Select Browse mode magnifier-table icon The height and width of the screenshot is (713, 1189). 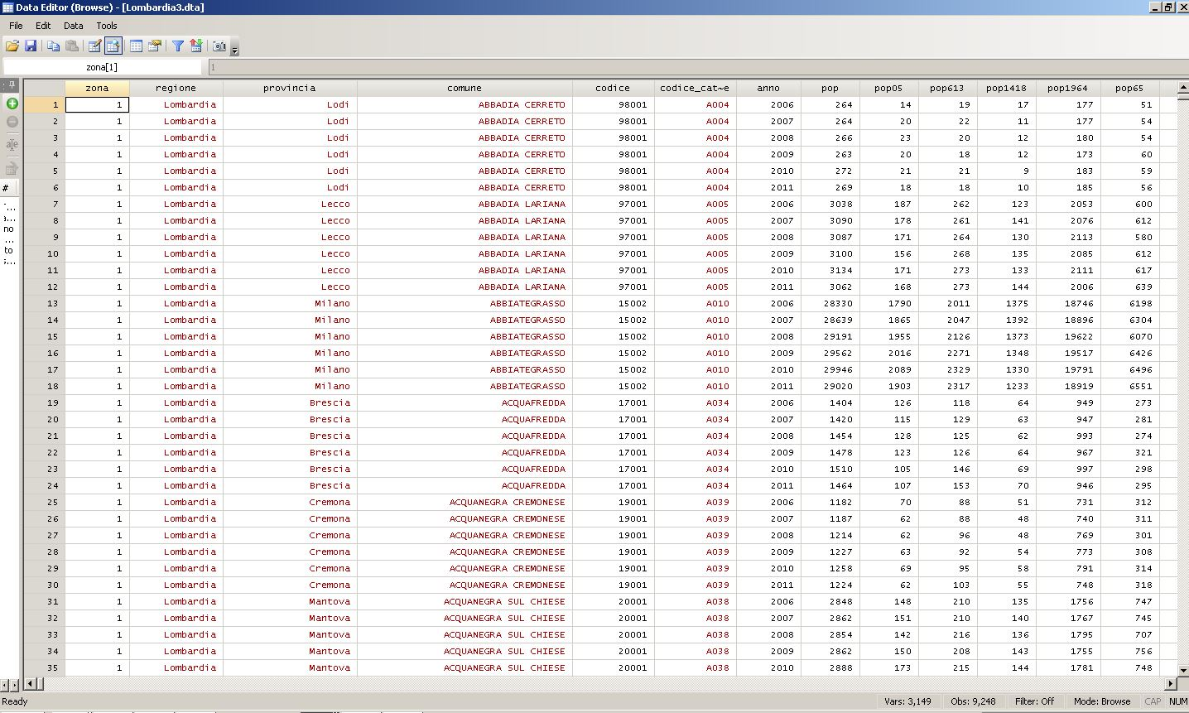[113, 46]
